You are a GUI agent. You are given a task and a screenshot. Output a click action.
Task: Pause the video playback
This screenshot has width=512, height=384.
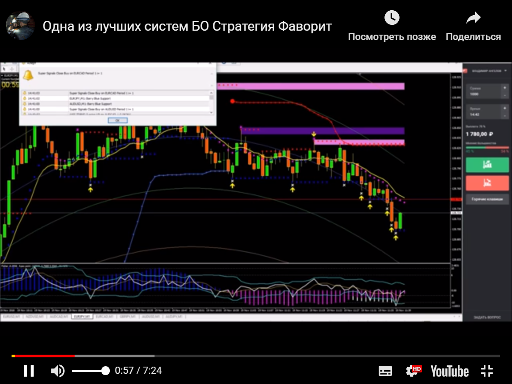(x=29, y=371)
